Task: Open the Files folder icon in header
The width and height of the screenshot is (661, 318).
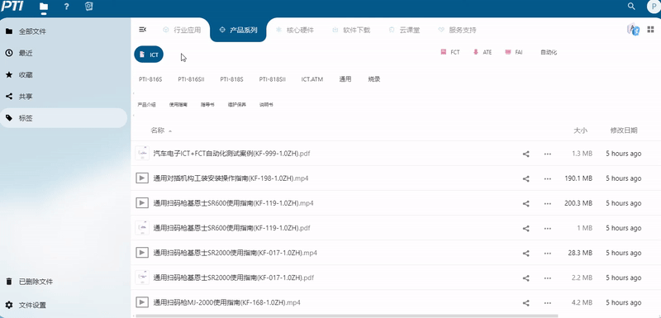Action: pyautogui.click(x=44, y=7)
